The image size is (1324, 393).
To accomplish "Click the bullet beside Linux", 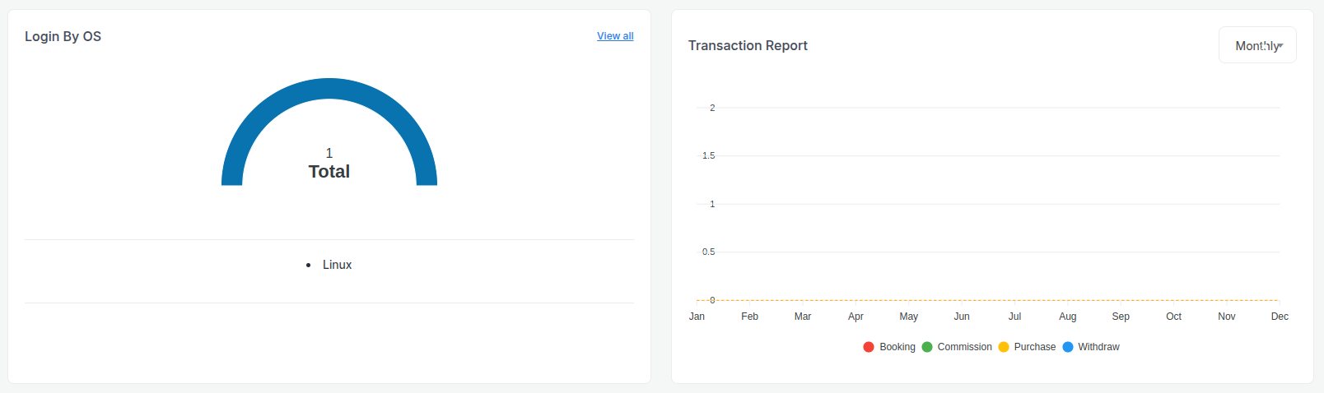I will (x=309, y=266).
